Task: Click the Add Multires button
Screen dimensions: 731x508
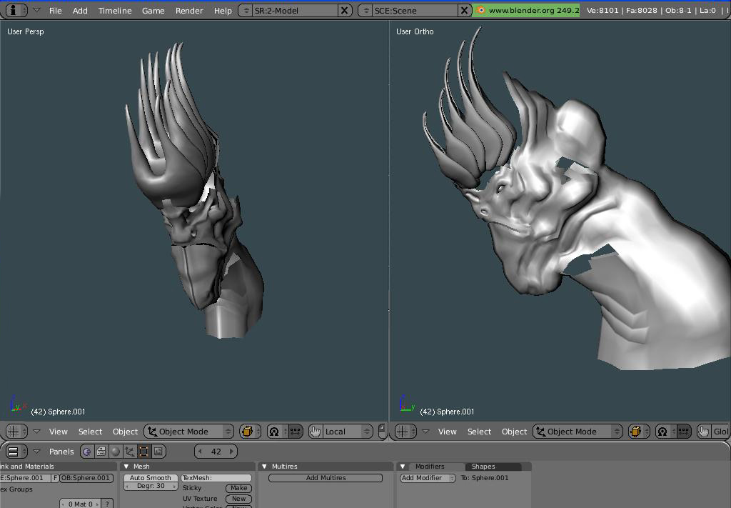Action: click(326, 478)
